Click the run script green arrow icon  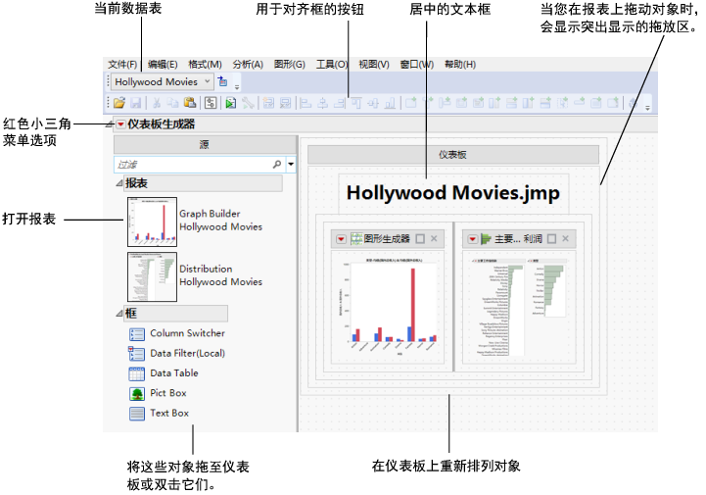point(230,103)
